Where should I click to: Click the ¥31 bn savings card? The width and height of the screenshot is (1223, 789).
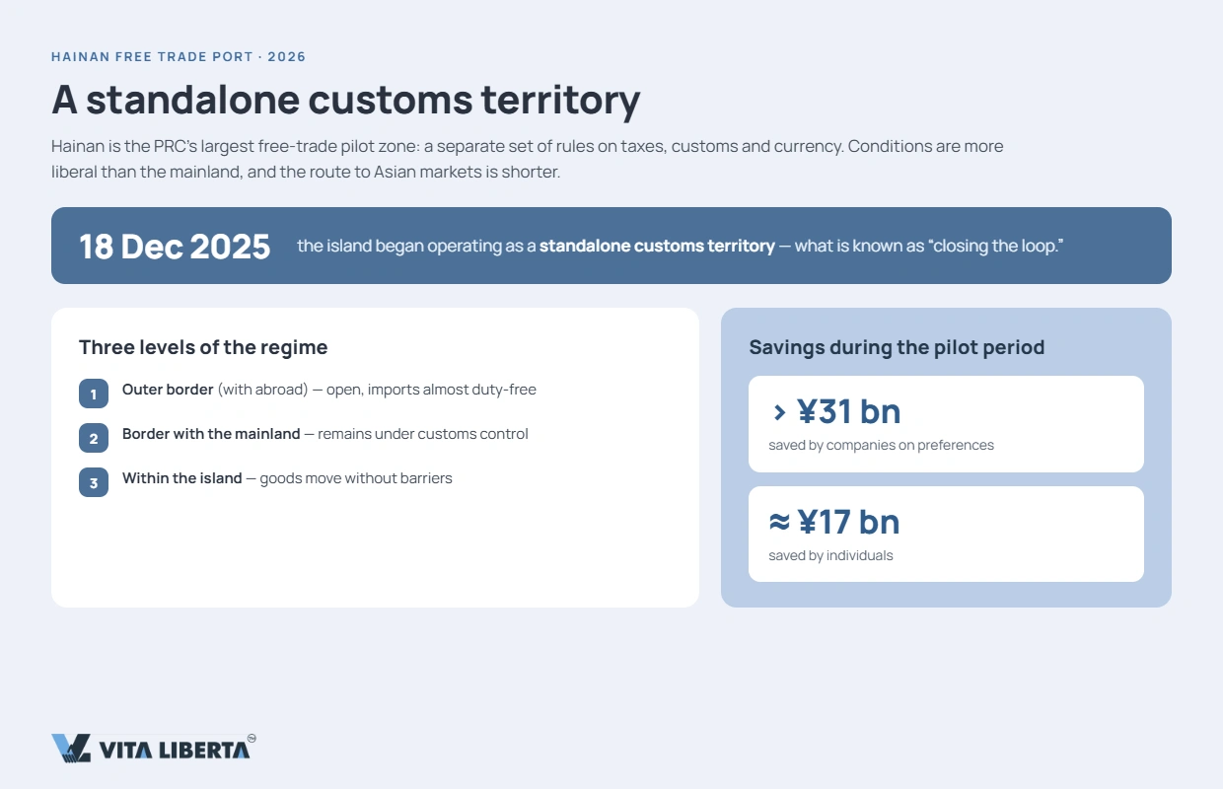946,424
